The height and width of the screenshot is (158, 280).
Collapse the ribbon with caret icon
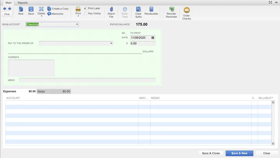pos(276,2)
